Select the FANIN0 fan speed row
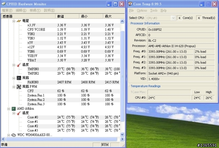 74,82
